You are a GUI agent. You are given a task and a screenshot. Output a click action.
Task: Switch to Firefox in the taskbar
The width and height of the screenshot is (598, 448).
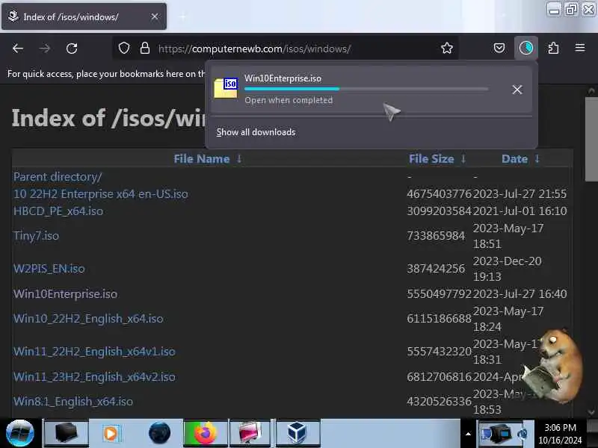click(205, 433)
